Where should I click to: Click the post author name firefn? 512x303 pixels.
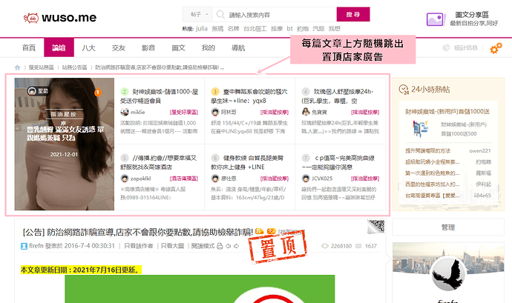[36, 246]
